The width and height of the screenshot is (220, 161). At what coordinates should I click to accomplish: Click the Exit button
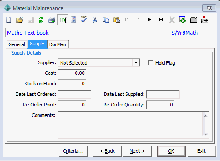[x=201, y=151]
